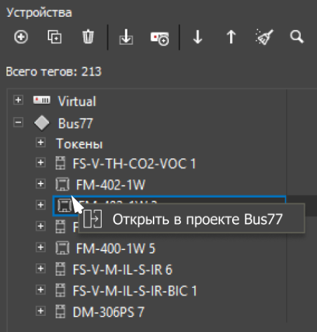Click the Bus77 diamond icon
This screenshot has height=332, width=317.
pos(41,123)
